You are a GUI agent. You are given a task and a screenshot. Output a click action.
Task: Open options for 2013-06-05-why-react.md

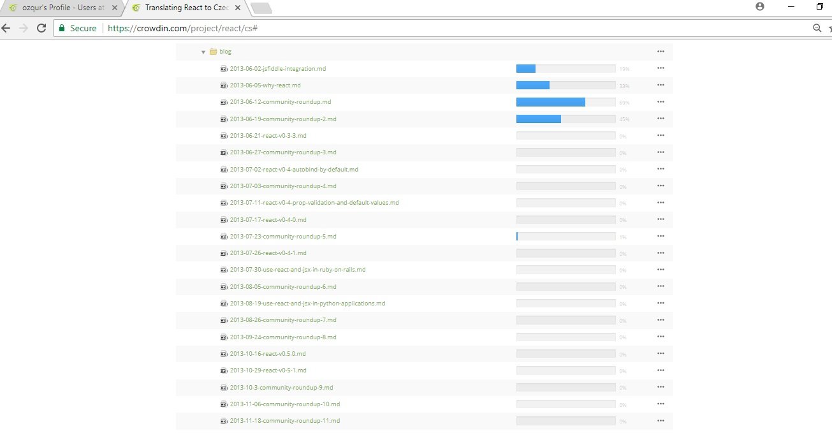click(x=660, y=85)
